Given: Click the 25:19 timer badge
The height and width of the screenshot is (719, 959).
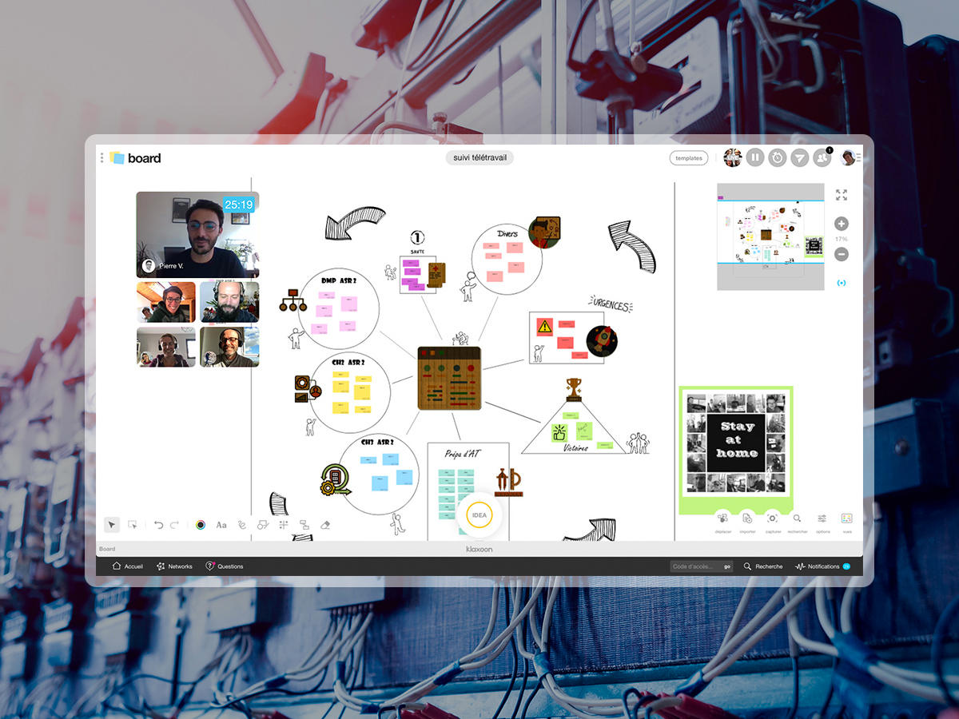Looking at the screenshot, I should [x=239, y=205].
